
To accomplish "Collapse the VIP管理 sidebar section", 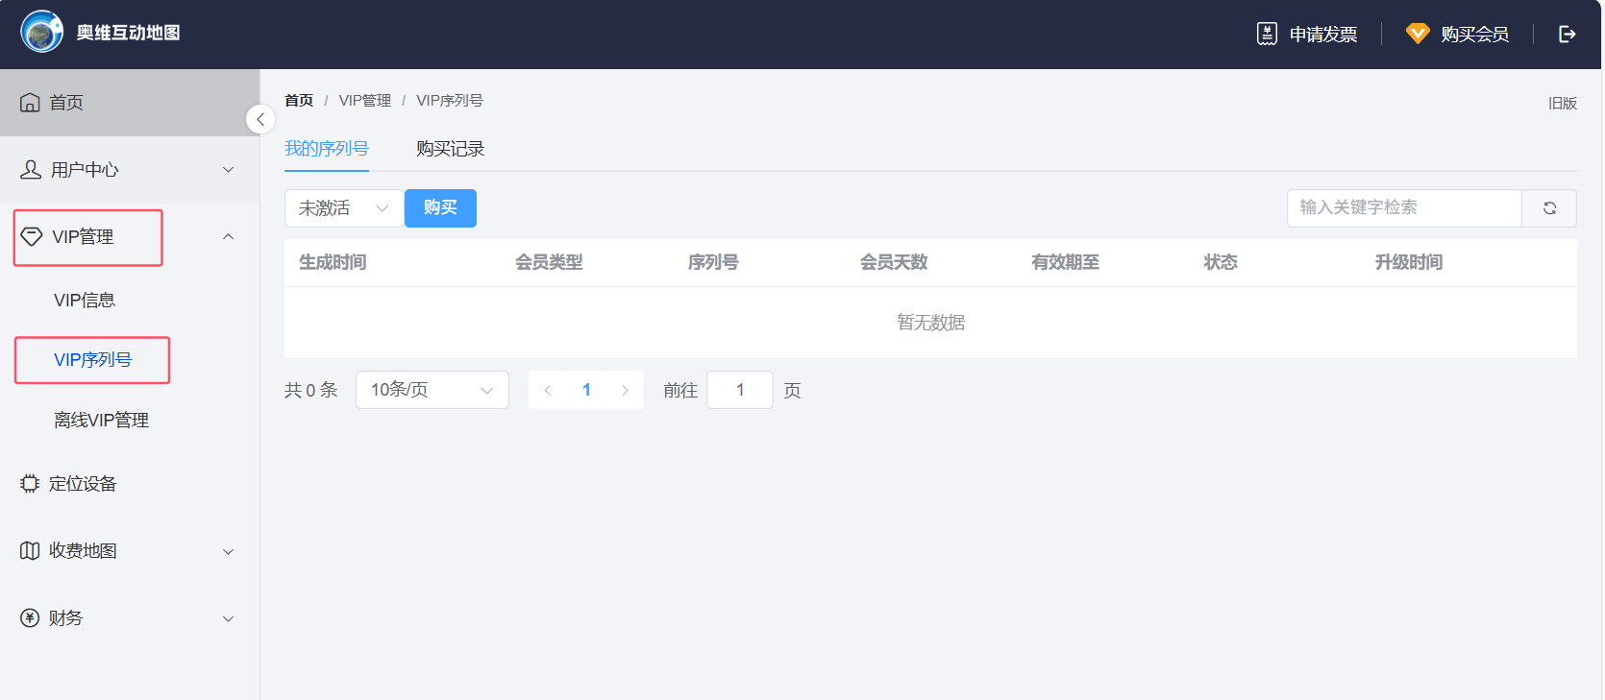I will click(x=228, y=237).
